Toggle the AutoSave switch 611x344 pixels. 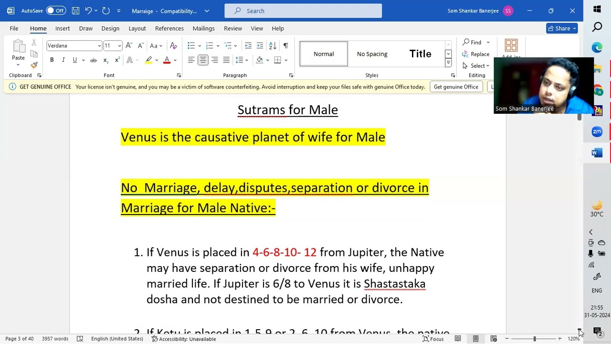(x=56, y=11)
